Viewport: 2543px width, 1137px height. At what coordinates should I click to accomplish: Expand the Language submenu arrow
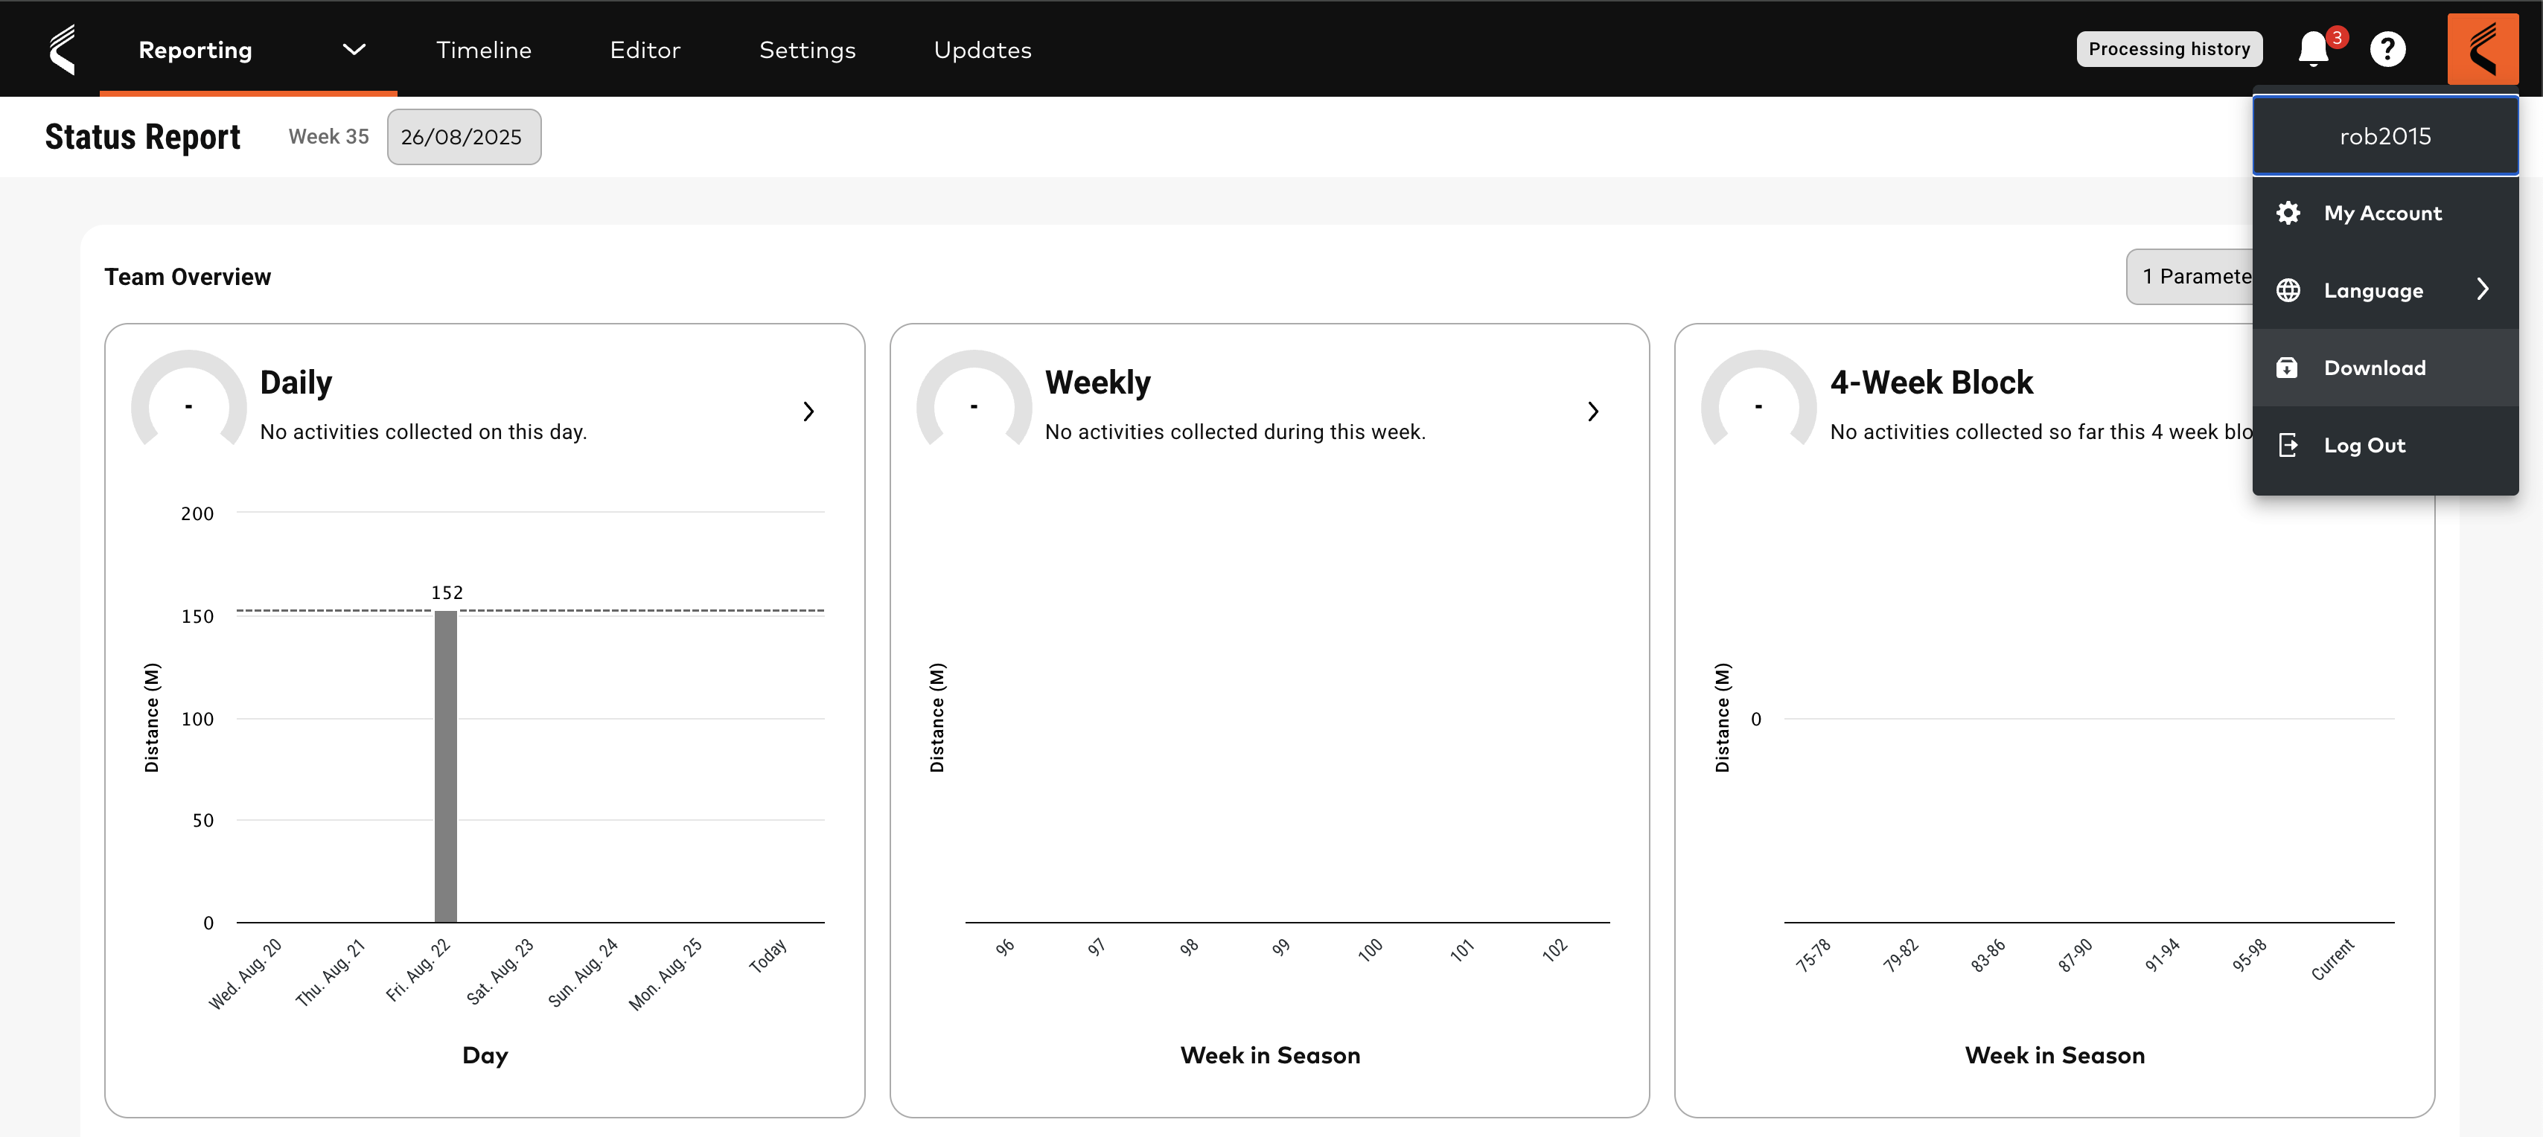[2483, 289]
